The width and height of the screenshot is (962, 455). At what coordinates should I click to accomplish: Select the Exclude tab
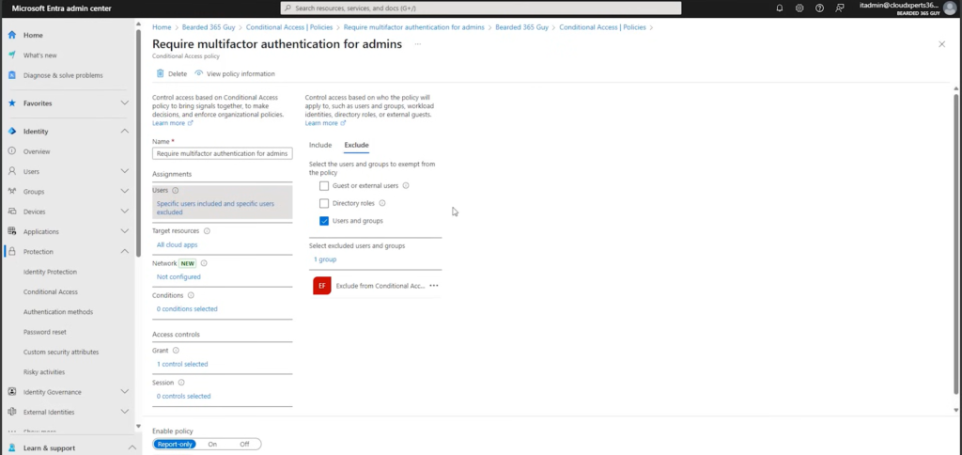point(356,145)
